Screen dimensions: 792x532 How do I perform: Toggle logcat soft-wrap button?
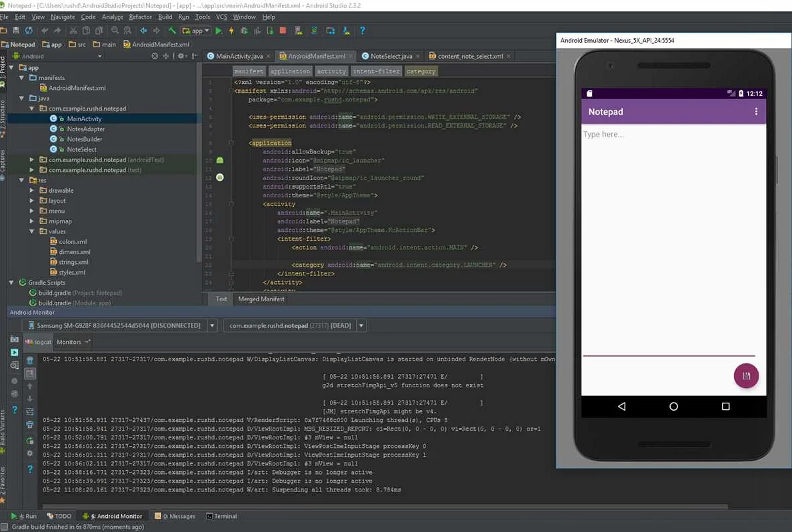[30, 412]
